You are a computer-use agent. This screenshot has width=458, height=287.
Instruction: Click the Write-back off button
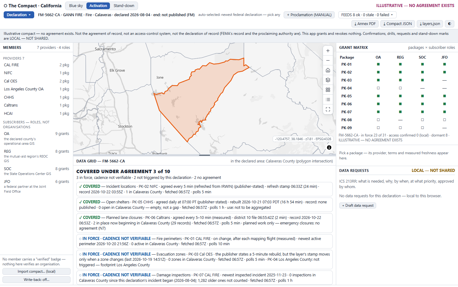[37, 280]
